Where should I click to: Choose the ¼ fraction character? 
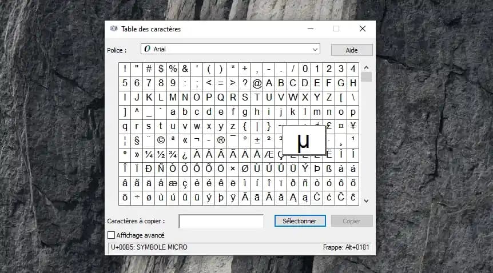coord(149,154)
